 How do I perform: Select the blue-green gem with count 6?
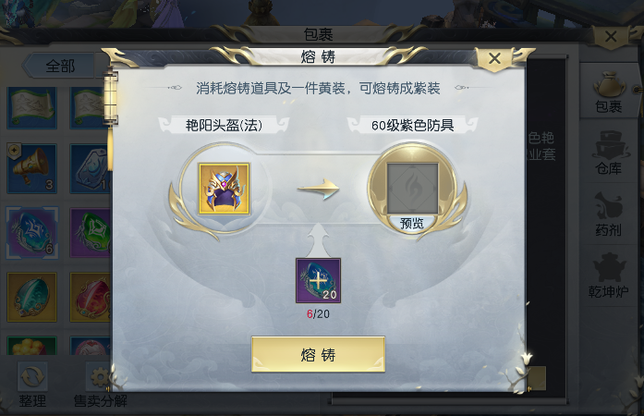pyautogui.click(x=32, y=233)
